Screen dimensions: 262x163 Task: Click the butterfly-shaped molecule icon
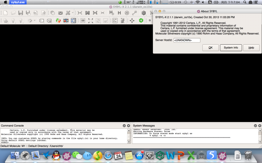pos(87,13)
